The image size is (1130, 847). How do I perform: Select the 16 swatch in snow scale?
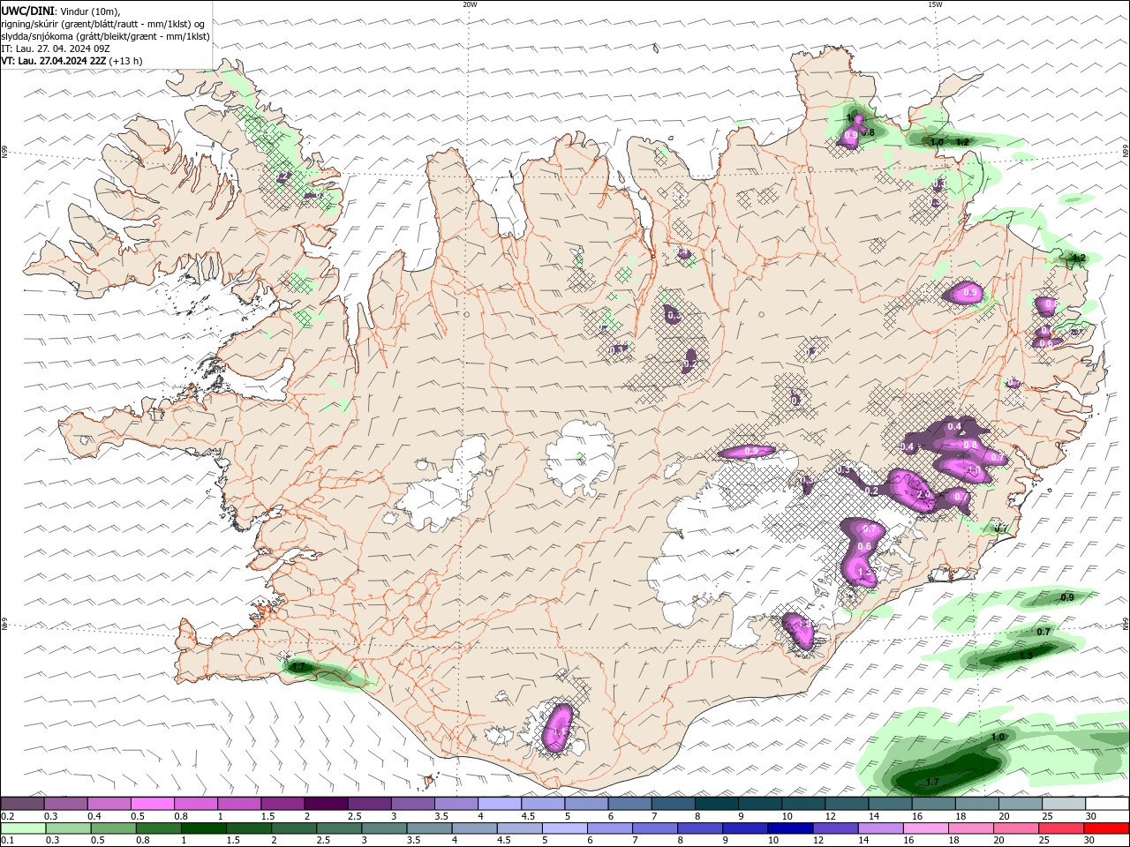[x=934, y=804]
